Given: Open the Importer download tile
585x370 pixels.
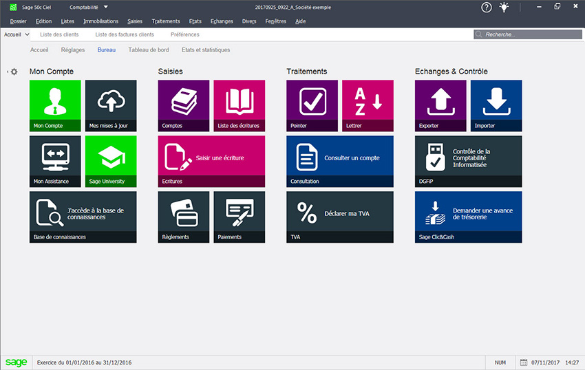Looking at the screenshot, I should pos(496,105).
